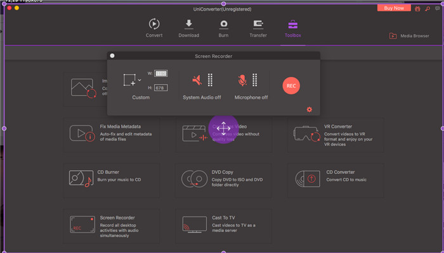Image resolution: width=444 pixels, height=253 pixels.
Task: Click the move crosshair handle
Action: coord(223,129)
